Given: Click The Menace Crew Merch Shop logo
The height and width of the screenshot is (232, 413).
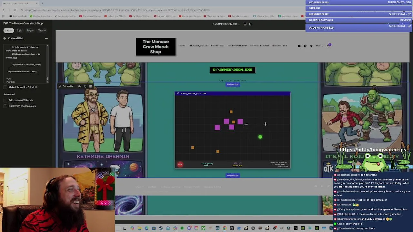Looking at the screenshot, I should pos(156,47).
